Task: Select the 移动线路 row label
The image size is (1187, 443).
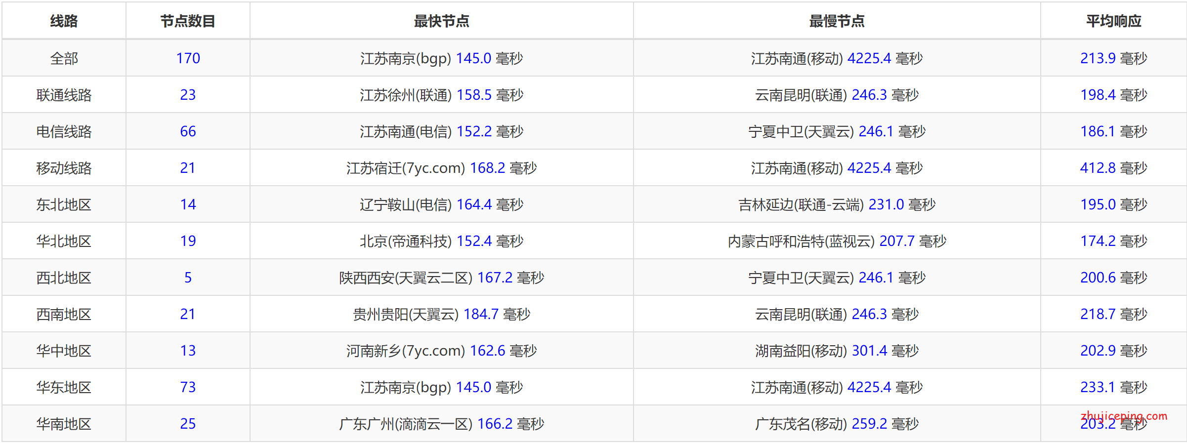Action: pos(64,168)
